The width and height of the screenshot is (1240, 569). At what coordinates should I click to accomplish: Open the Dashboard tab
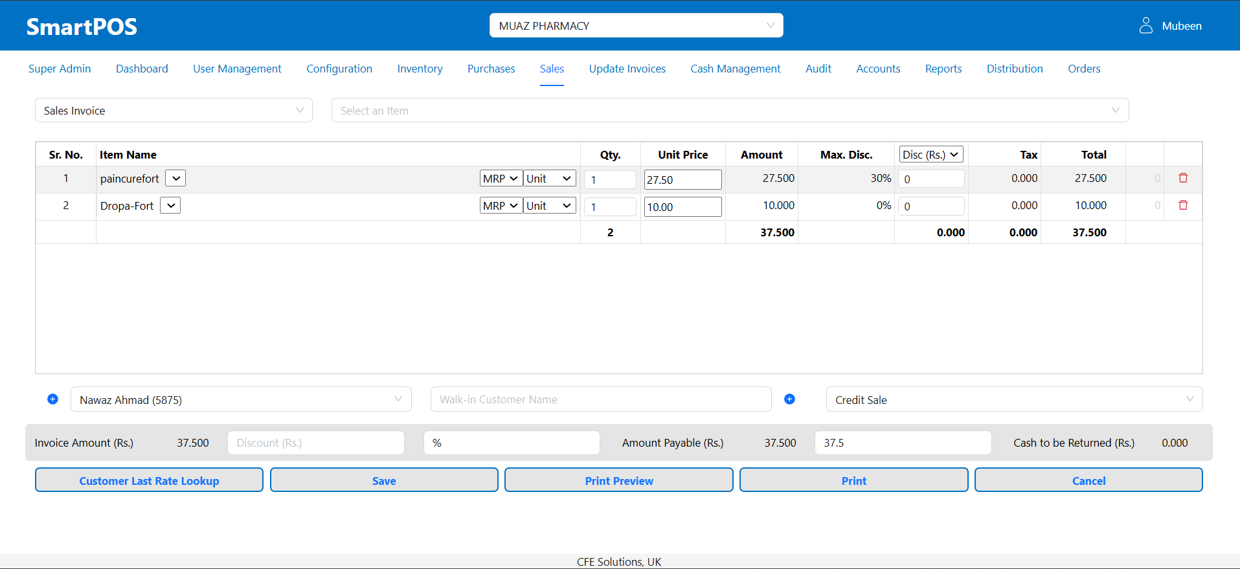[142, 69]
